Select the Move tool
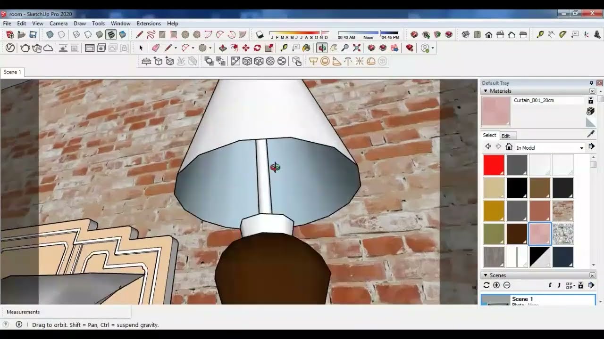604x339 pixels. click(x=246, y=48)
